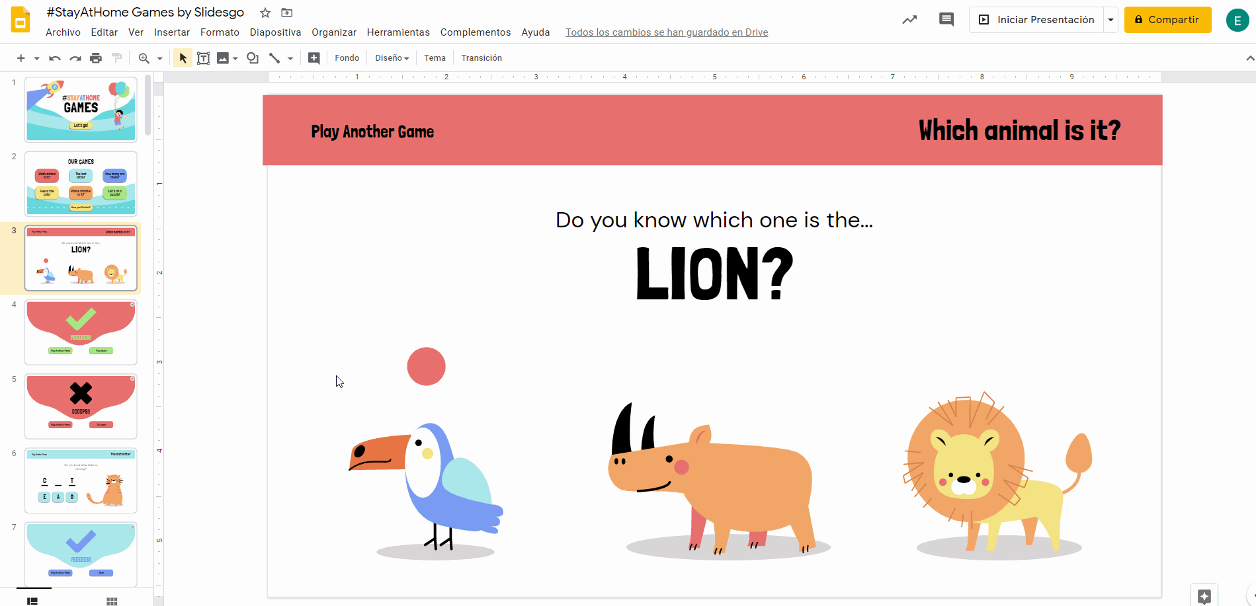Viewport: 1256px width, 606px height.
Task: Expand the zoom level dropdown arrow
Action: 159,58
